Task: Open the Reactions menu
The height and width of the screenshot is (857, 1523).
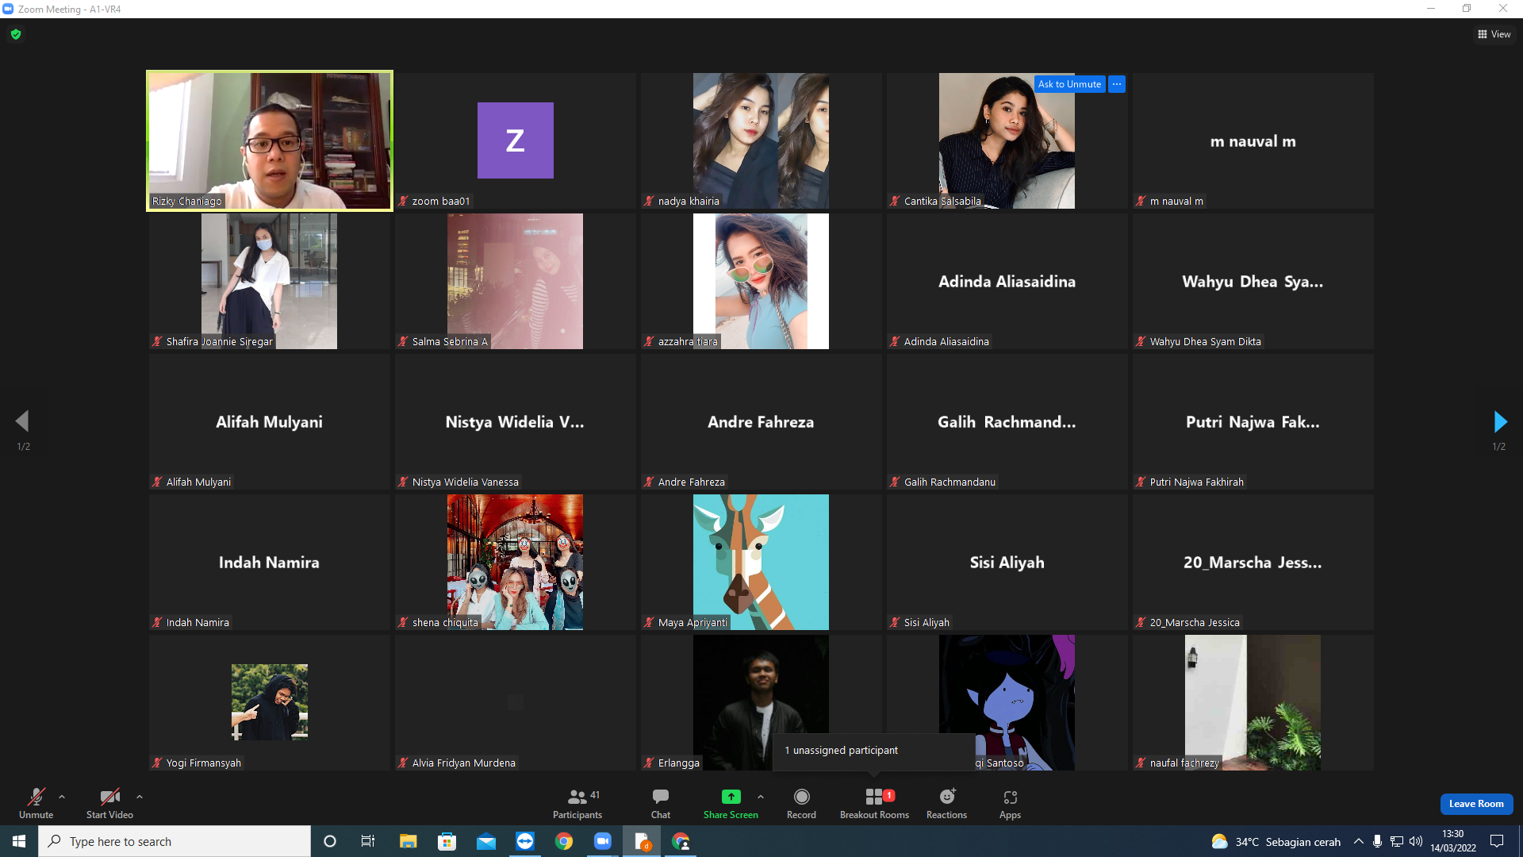Action: coord(946,803)
